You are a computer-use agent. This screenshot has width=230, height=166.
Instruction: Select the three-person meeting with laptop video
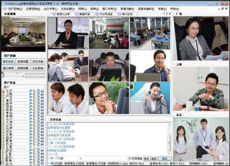68,65
